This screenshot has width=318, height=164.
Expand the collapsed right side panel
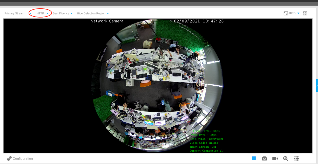[x=317, y=86]
